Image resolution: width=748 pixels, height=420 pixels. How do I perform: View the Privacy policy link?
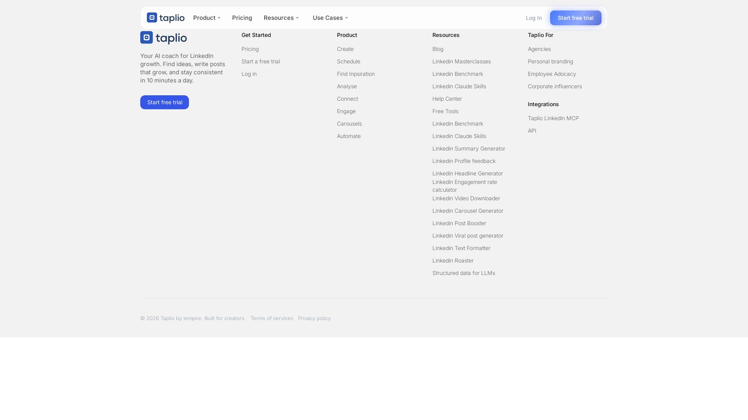pyautogui.click(x=314, y=318)
